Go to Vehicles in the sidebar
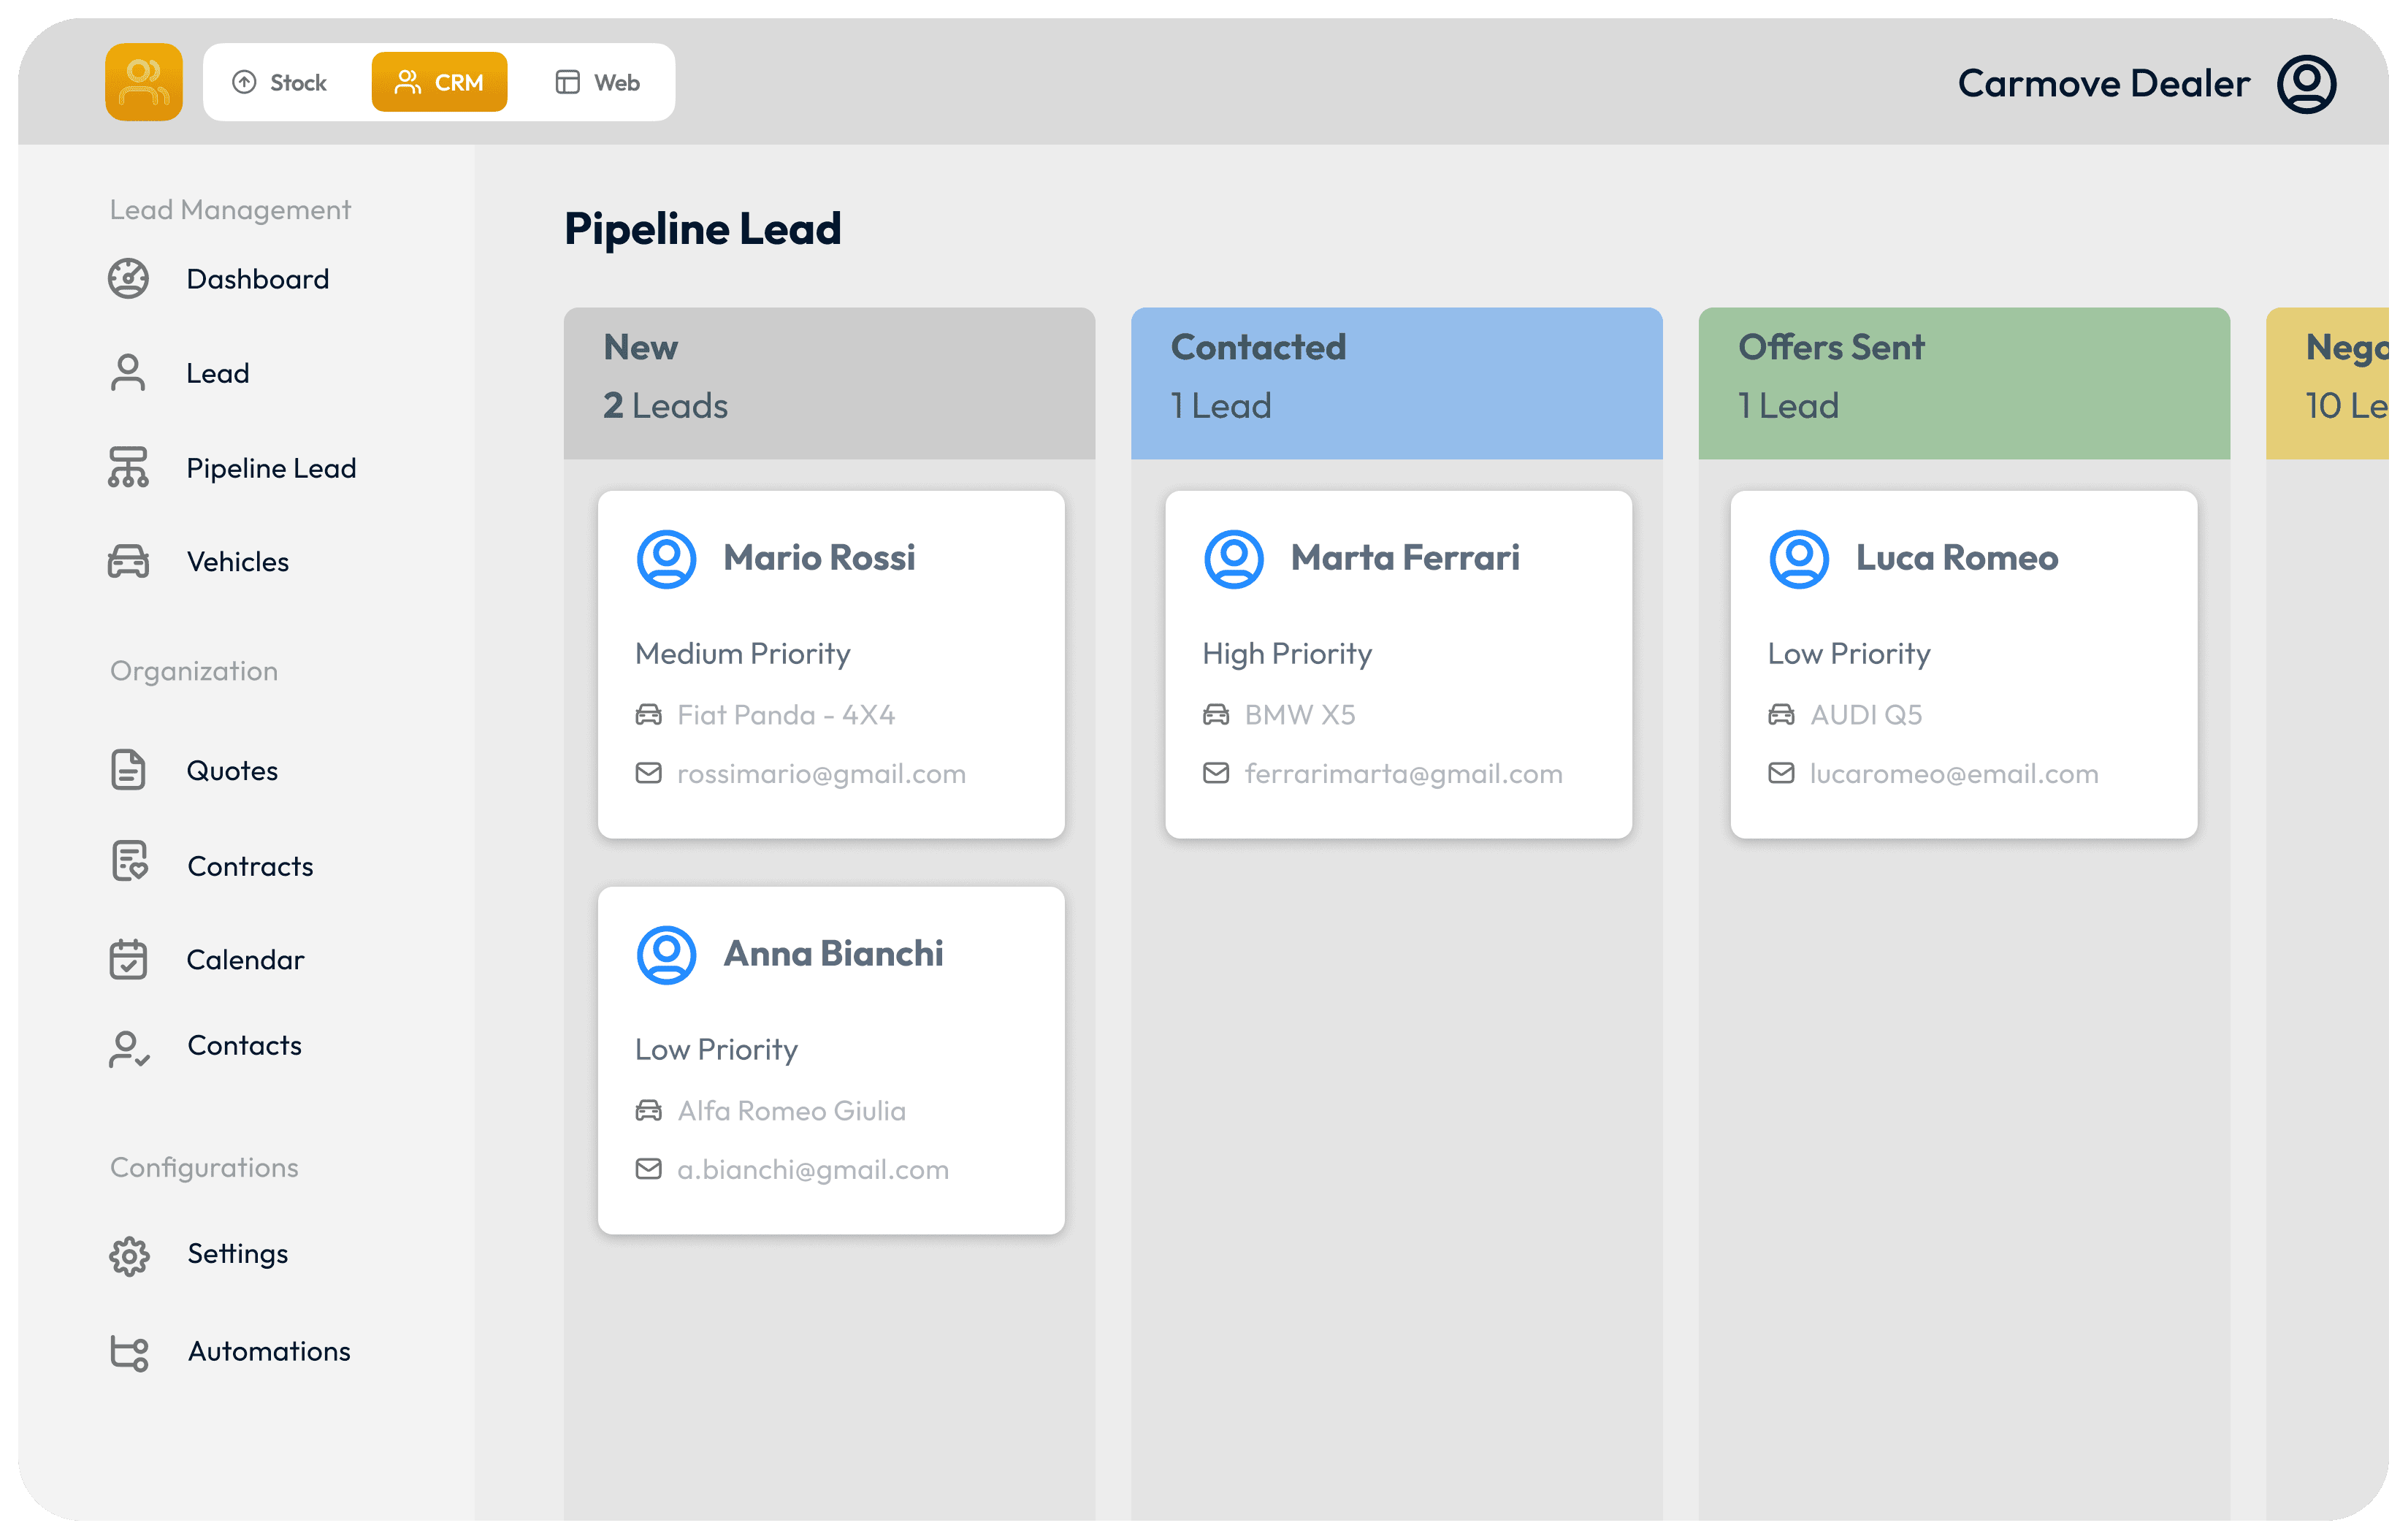The image size is (2408, 1539). tap(238, 562)
